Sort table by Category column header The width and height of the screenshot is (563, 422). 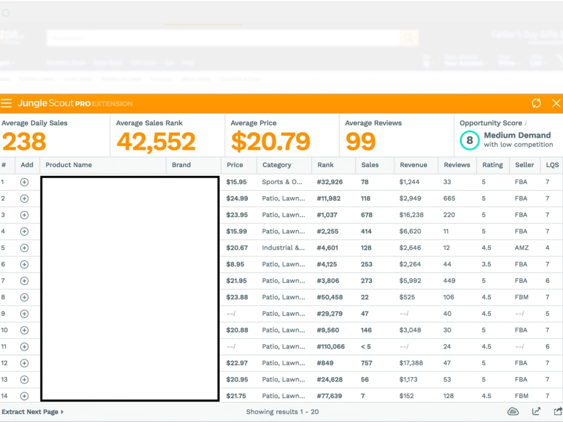point(276,165)
